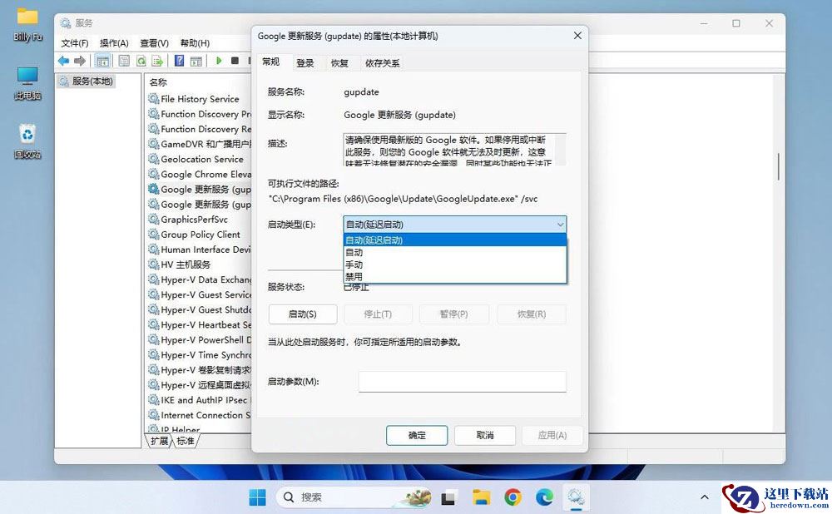Click the 启动参数(M) input field
Viewport: 832px width, 514px height.
pos(462,382)
